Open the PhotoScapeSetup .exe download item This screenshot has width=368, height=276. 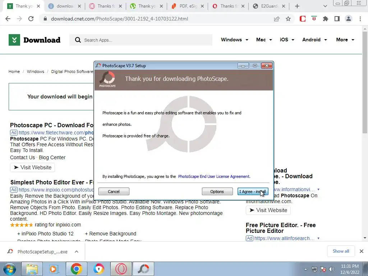37,252
